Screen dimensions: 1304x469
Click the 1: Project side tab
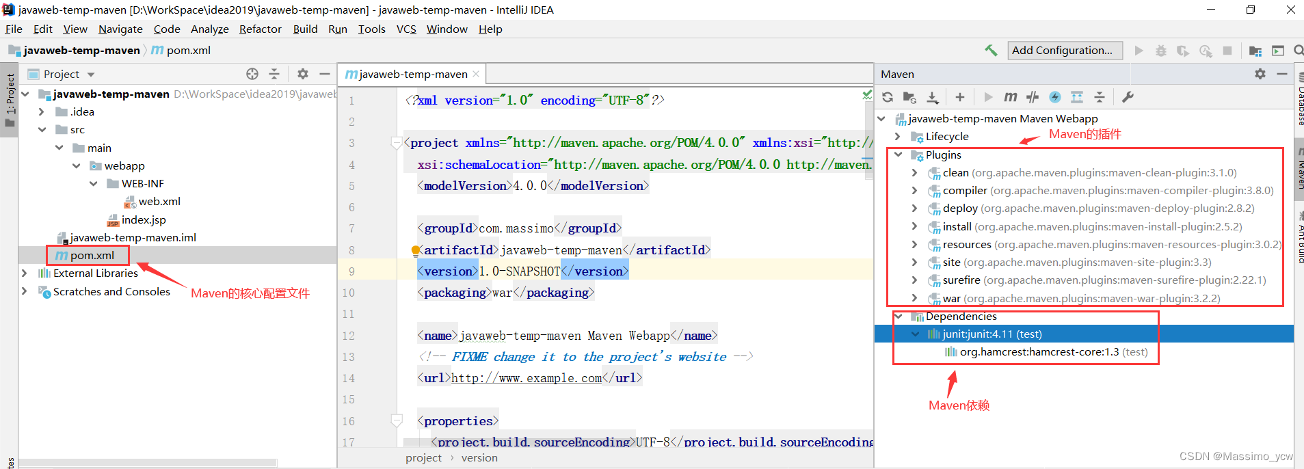pos(10,100)
